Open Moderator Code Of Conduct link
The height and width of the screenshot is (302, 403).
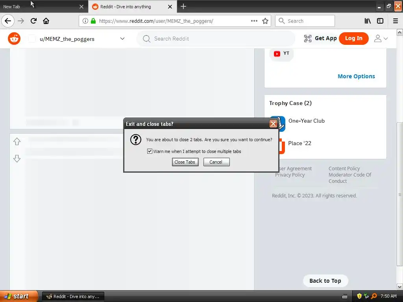pyautogui.click(x=350, y=178)
